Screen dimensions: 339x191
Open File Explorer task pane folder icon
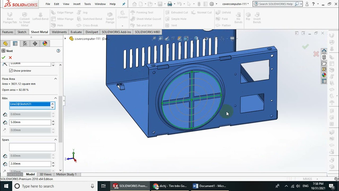(324, 63)
